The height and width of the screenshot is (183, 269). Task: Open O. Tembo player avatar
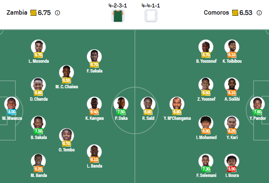66,135
